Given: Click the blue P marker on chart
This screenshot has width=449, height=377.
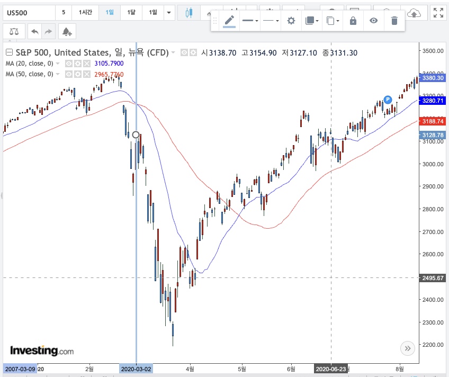Looking at the screenshot, I should point(388,100).
